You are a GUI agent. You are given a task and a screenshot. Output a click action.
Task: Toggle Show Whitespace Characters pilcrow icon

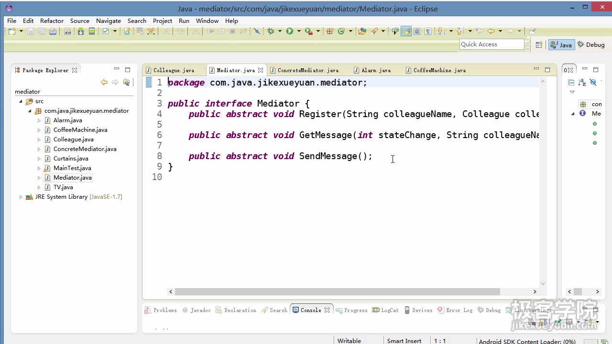pos(428,31)
